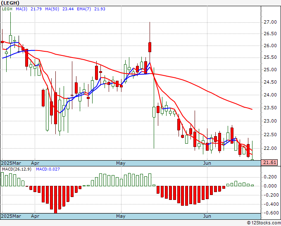
Task: Click the MACD(26,12,9) indicator label
Action: coord(17,169)
